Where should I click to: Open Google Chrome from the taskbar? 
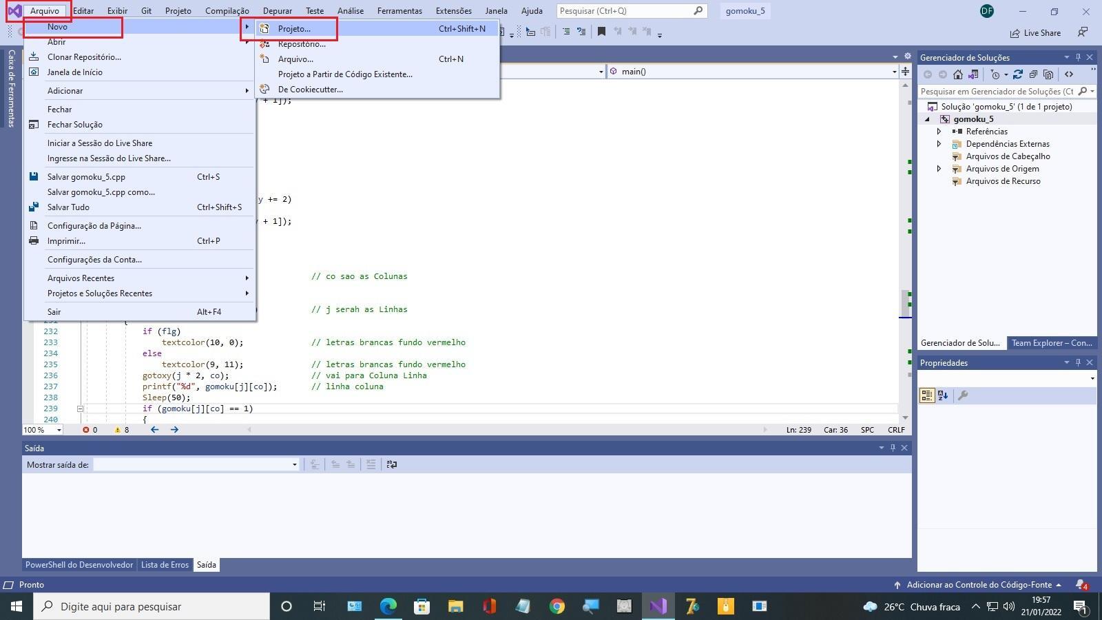coord(557,606)
